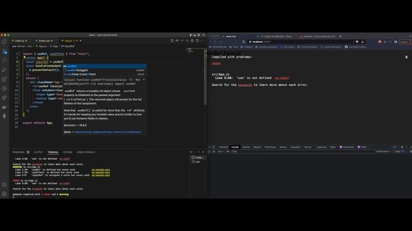Close the VS Code bottom panel
The height and width of the screenshot is (231, 412).
[x=203, y=152]
